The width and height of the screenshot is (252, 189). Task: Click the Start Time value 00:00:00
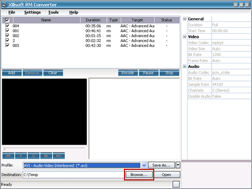(231, 31)
